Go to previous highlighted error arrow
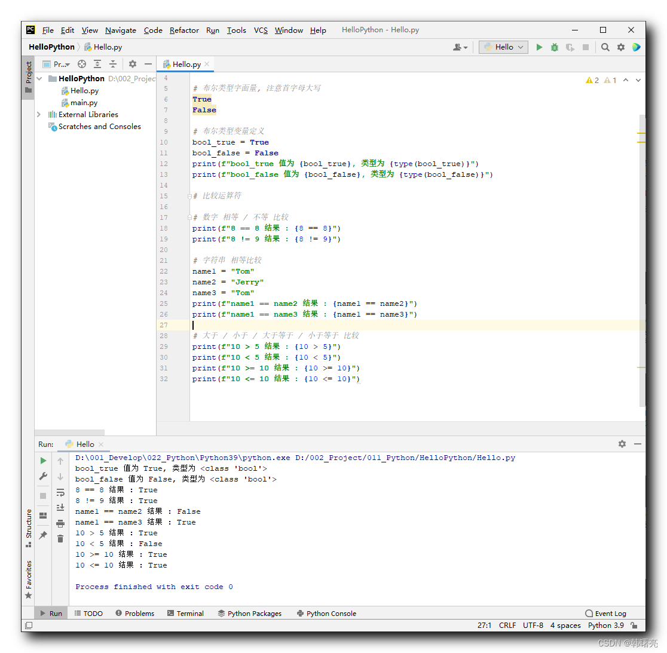The height and width of the screenshot is (653, 667). tap(626, 80)
